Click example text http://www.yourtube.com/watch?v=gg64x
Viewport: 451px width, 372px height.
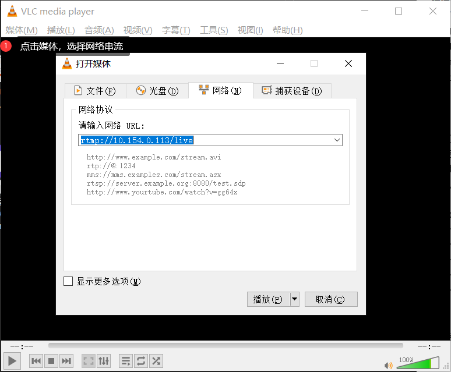click(162, 192)
